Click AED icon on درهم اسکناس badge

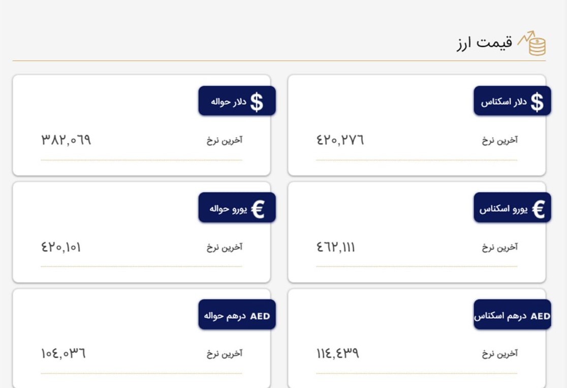(540, 316)
